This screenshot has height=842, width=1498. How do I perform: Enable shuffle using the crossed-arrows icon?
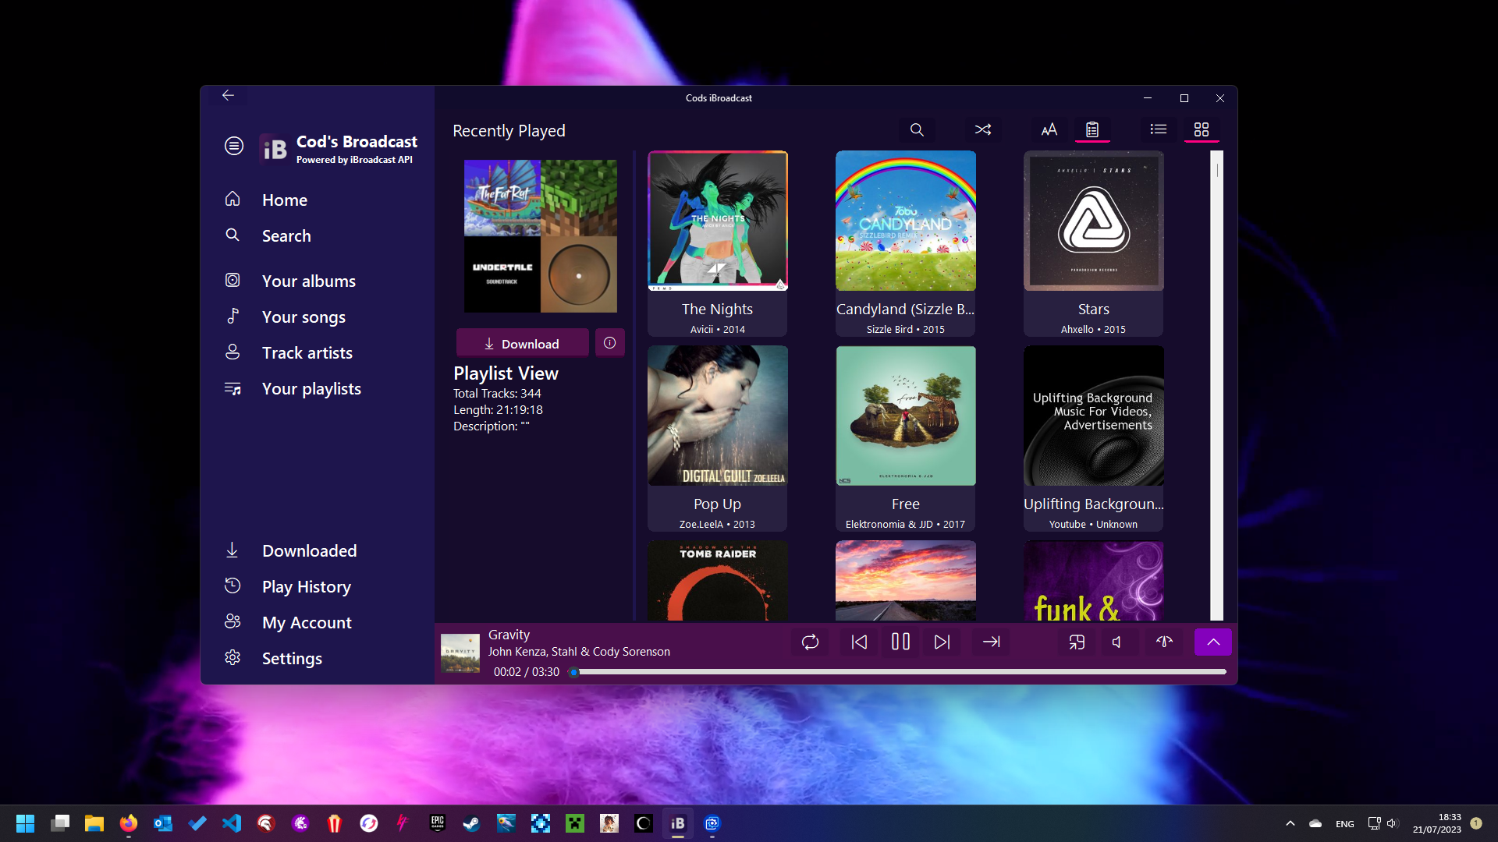(x=982, y=129)
